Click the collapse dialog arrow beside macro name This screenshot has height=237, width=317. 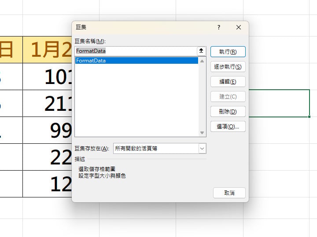tap(201, 51)
